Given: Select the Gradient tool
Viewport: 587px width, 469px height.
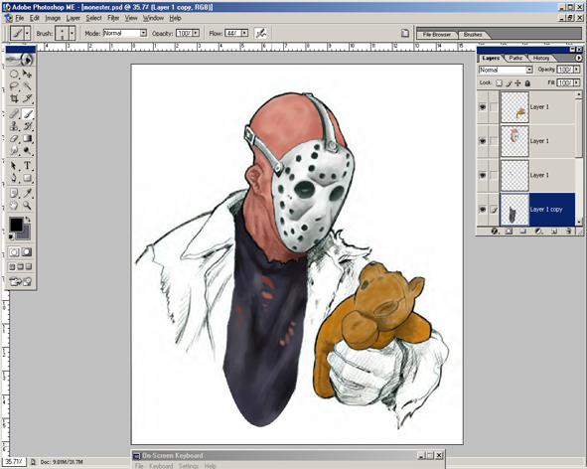Looking at the screenshot, I should [x=27, y=138].
